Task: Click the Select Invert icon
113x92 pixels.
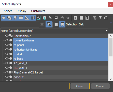Action: point(87,18)
